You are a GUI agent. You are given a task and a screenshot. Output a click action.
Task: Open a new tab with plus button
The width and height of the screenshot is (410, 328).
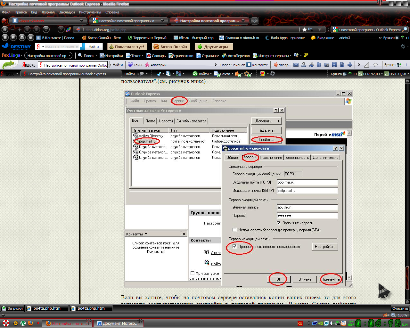tap(255, 21)
